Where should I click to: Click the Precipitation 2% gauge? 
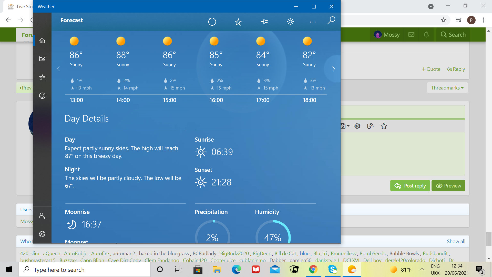(212, 232)
